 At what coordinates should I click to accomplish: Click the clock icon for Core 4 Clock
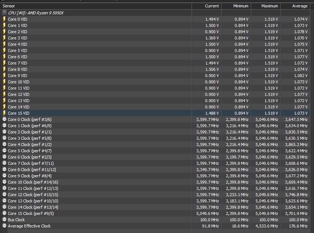click(4, 145)
